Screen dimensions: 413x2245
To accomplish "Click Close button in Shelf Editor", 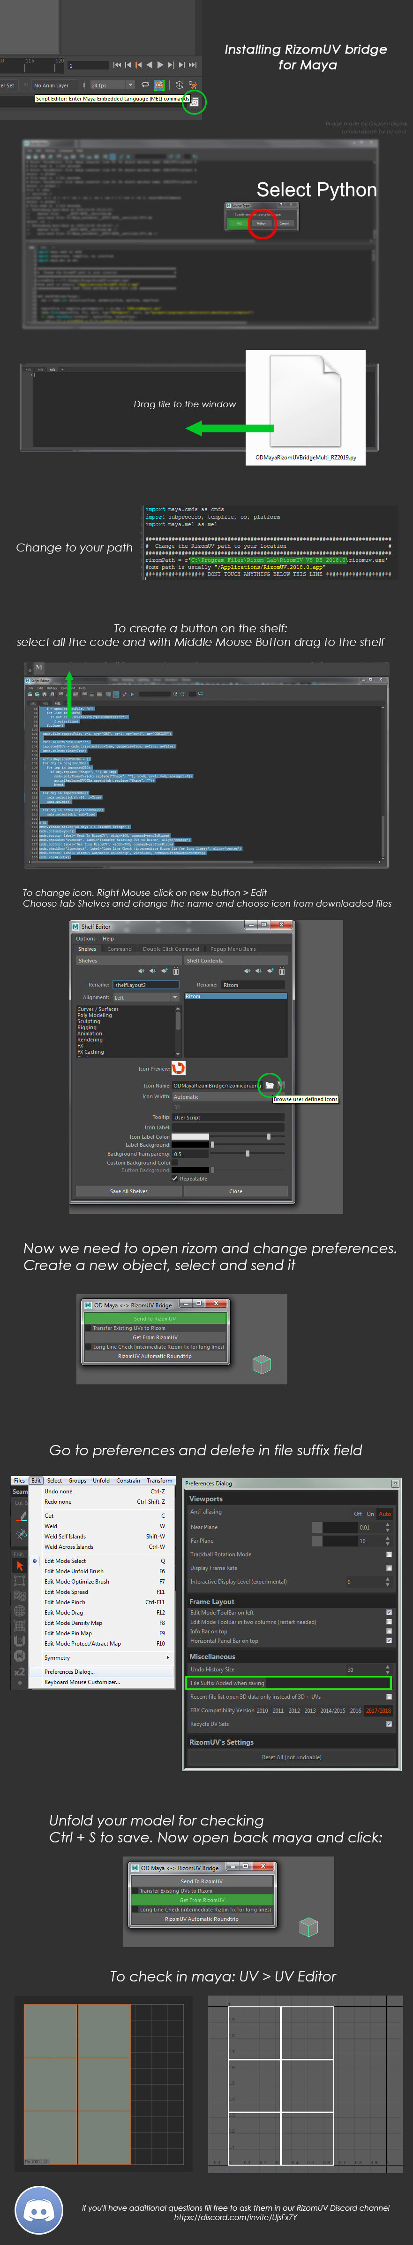I will (236, 1191).
